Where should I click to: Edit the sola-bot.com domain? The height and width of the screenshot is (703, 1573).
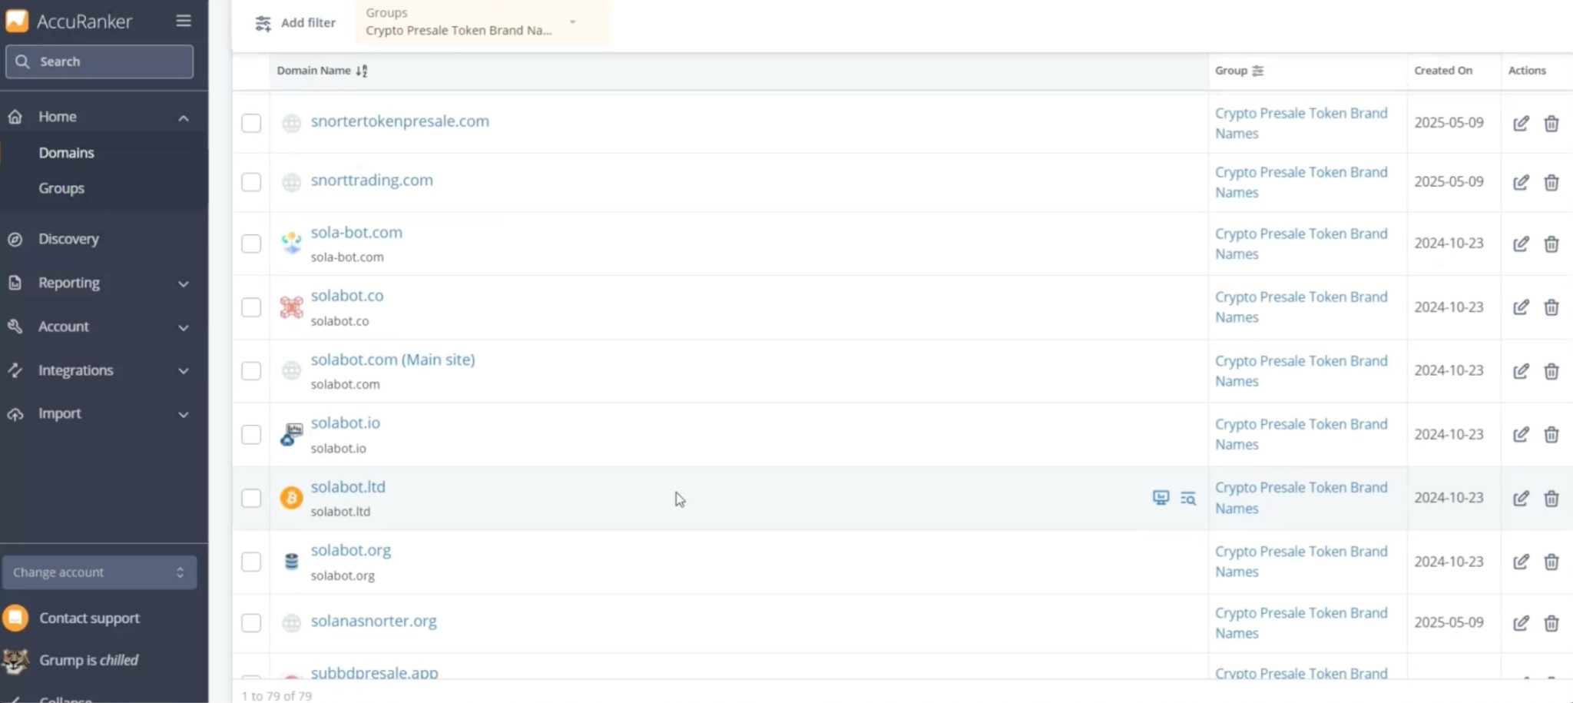1521,244
